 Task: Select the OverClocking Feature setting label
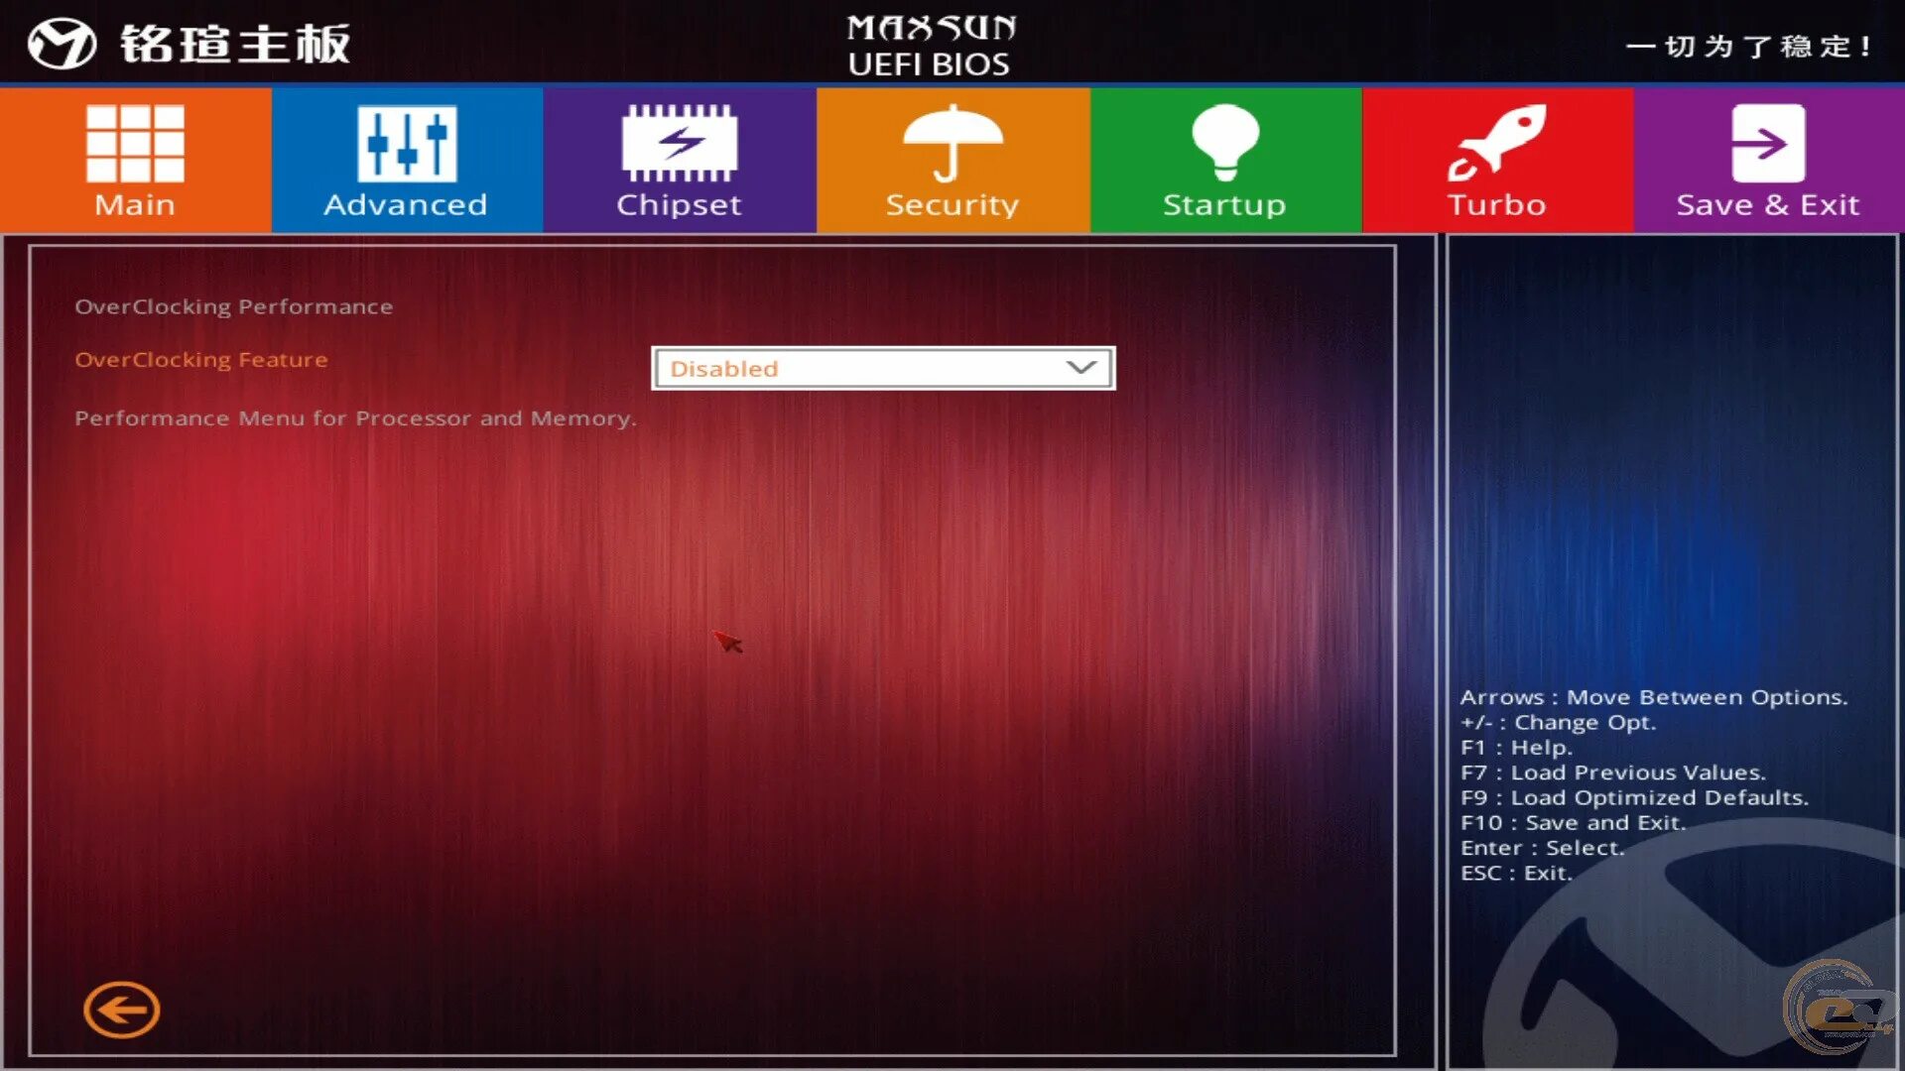[x=200, y=360]
